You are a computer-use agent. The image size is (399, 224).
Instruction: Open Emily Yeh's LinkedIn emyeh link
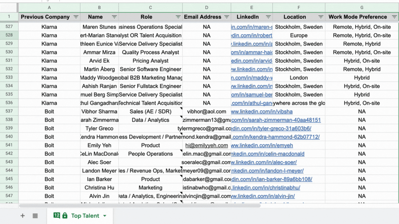[262, 145]
